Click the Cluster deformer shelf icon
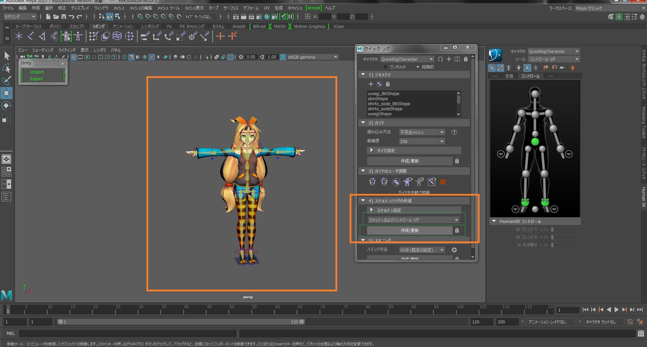Image resolution: width=647 pixels, height=347 pixels. pyautogui.click(x=129, y=36)
